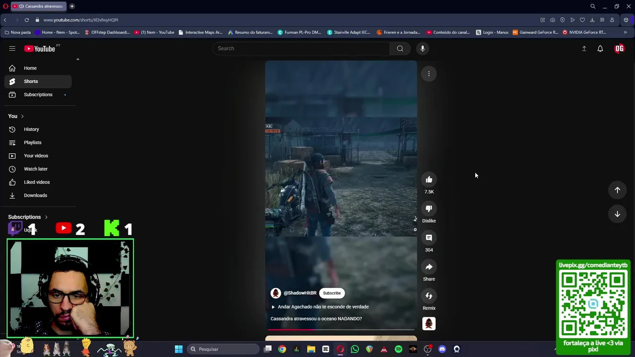This screenshot has height=357, width=635.
Task: Open 'OFFstep Dashboard' bookmark
Action: [x=107, y=32]
